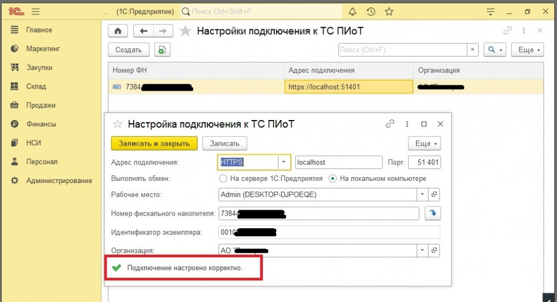Clear the list search field X

pyautogui.click(x=473, y=49)
